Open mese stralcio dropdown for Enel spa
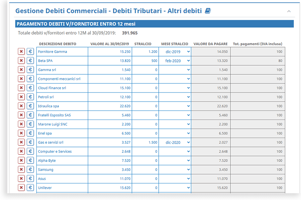Image resolution: width=301 pixels, height=200 pixels. pyautogui.click(x=175, y=133)
